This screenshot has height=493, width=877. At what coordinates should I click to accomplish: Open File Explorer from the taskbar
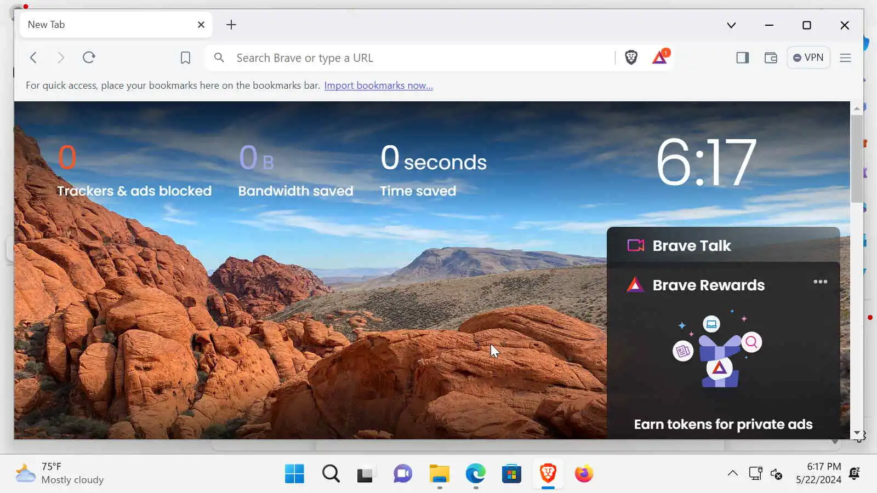pyautogui.click(x=439, y=473)
